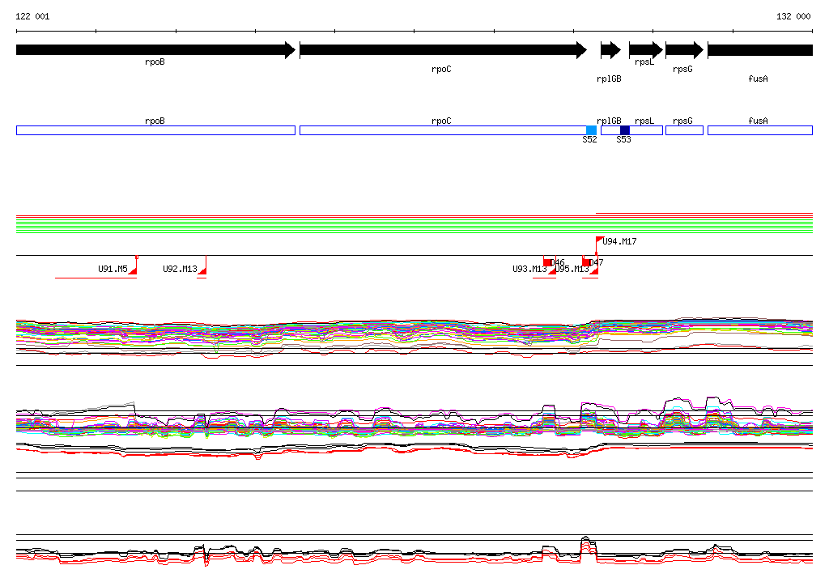
Task: Click the 'U91.M5' label
Action: pyautogui.click(x=113, y=270)
